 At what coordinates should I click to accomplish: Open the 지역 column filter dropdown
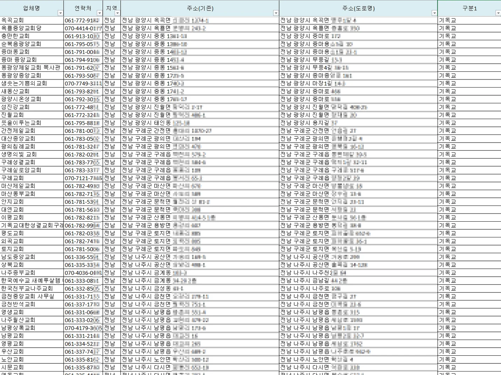[117, 13]
